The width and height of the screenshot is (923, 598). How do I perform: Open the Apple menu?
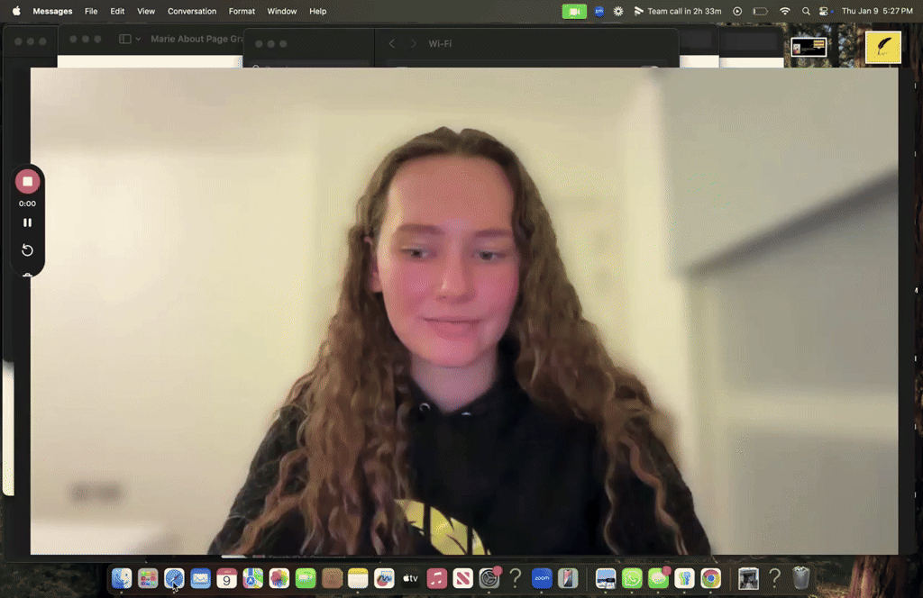(x=16, y=11)
